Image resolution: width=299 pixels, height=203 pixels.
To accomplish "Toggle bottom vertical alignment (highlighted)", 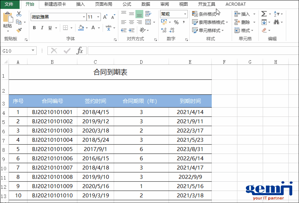I will 139,14.
